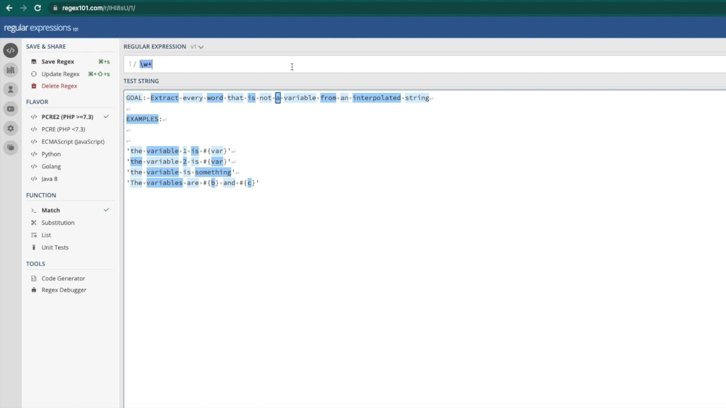726x408 pixels.
Task: Select ECMAScript (JavaScript) flavor
Action: [73, 142]
